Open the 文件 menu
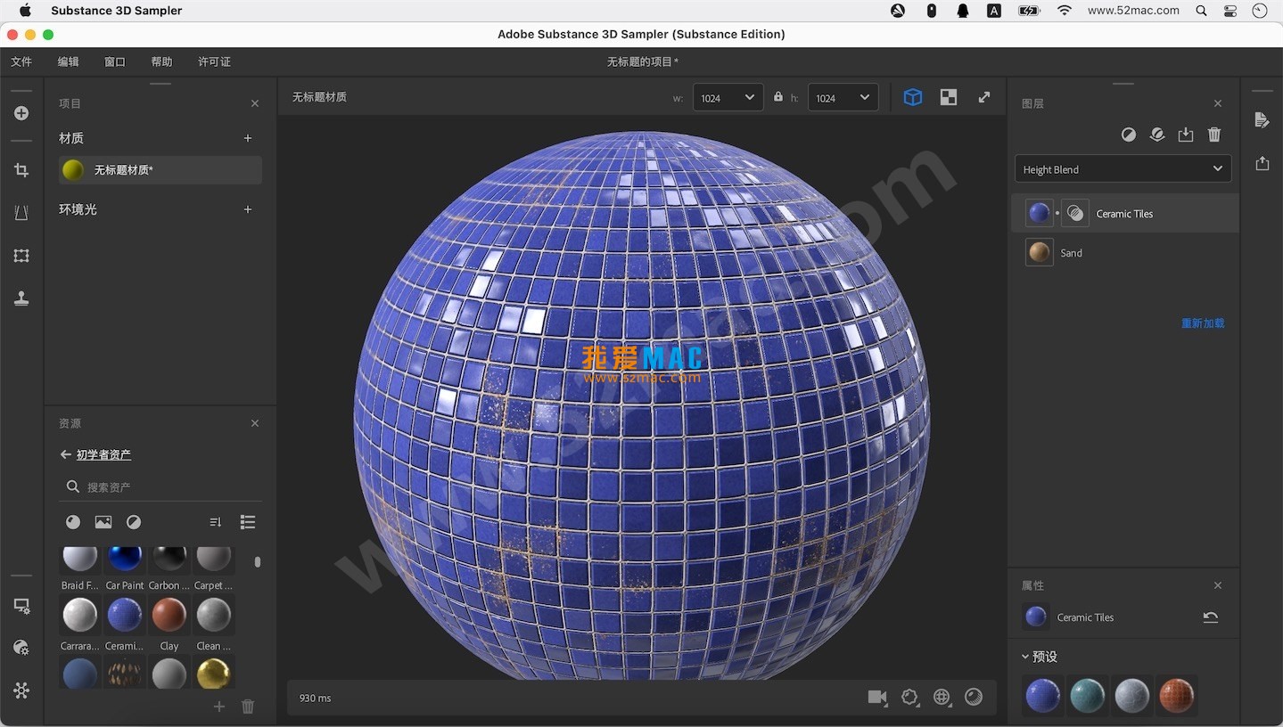 21,61
